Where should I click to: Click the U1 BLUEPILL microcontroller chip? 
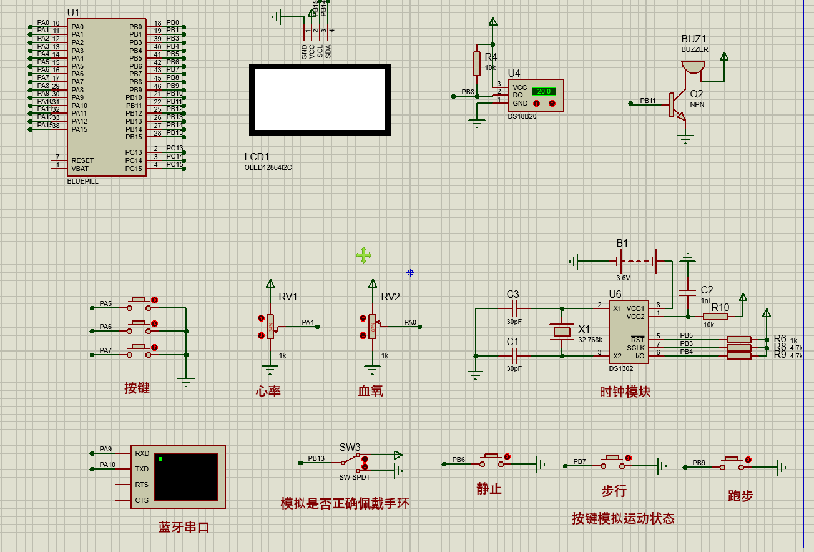click(x=107, y=97)
